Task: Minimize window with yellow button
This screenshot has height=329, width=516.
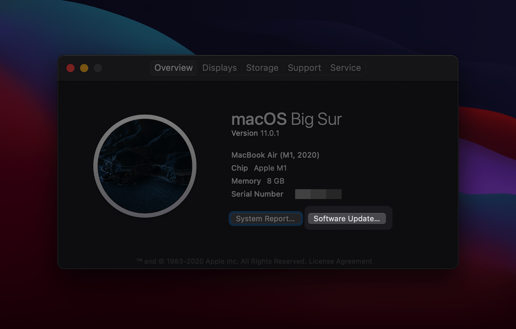Action: [84, 68]
